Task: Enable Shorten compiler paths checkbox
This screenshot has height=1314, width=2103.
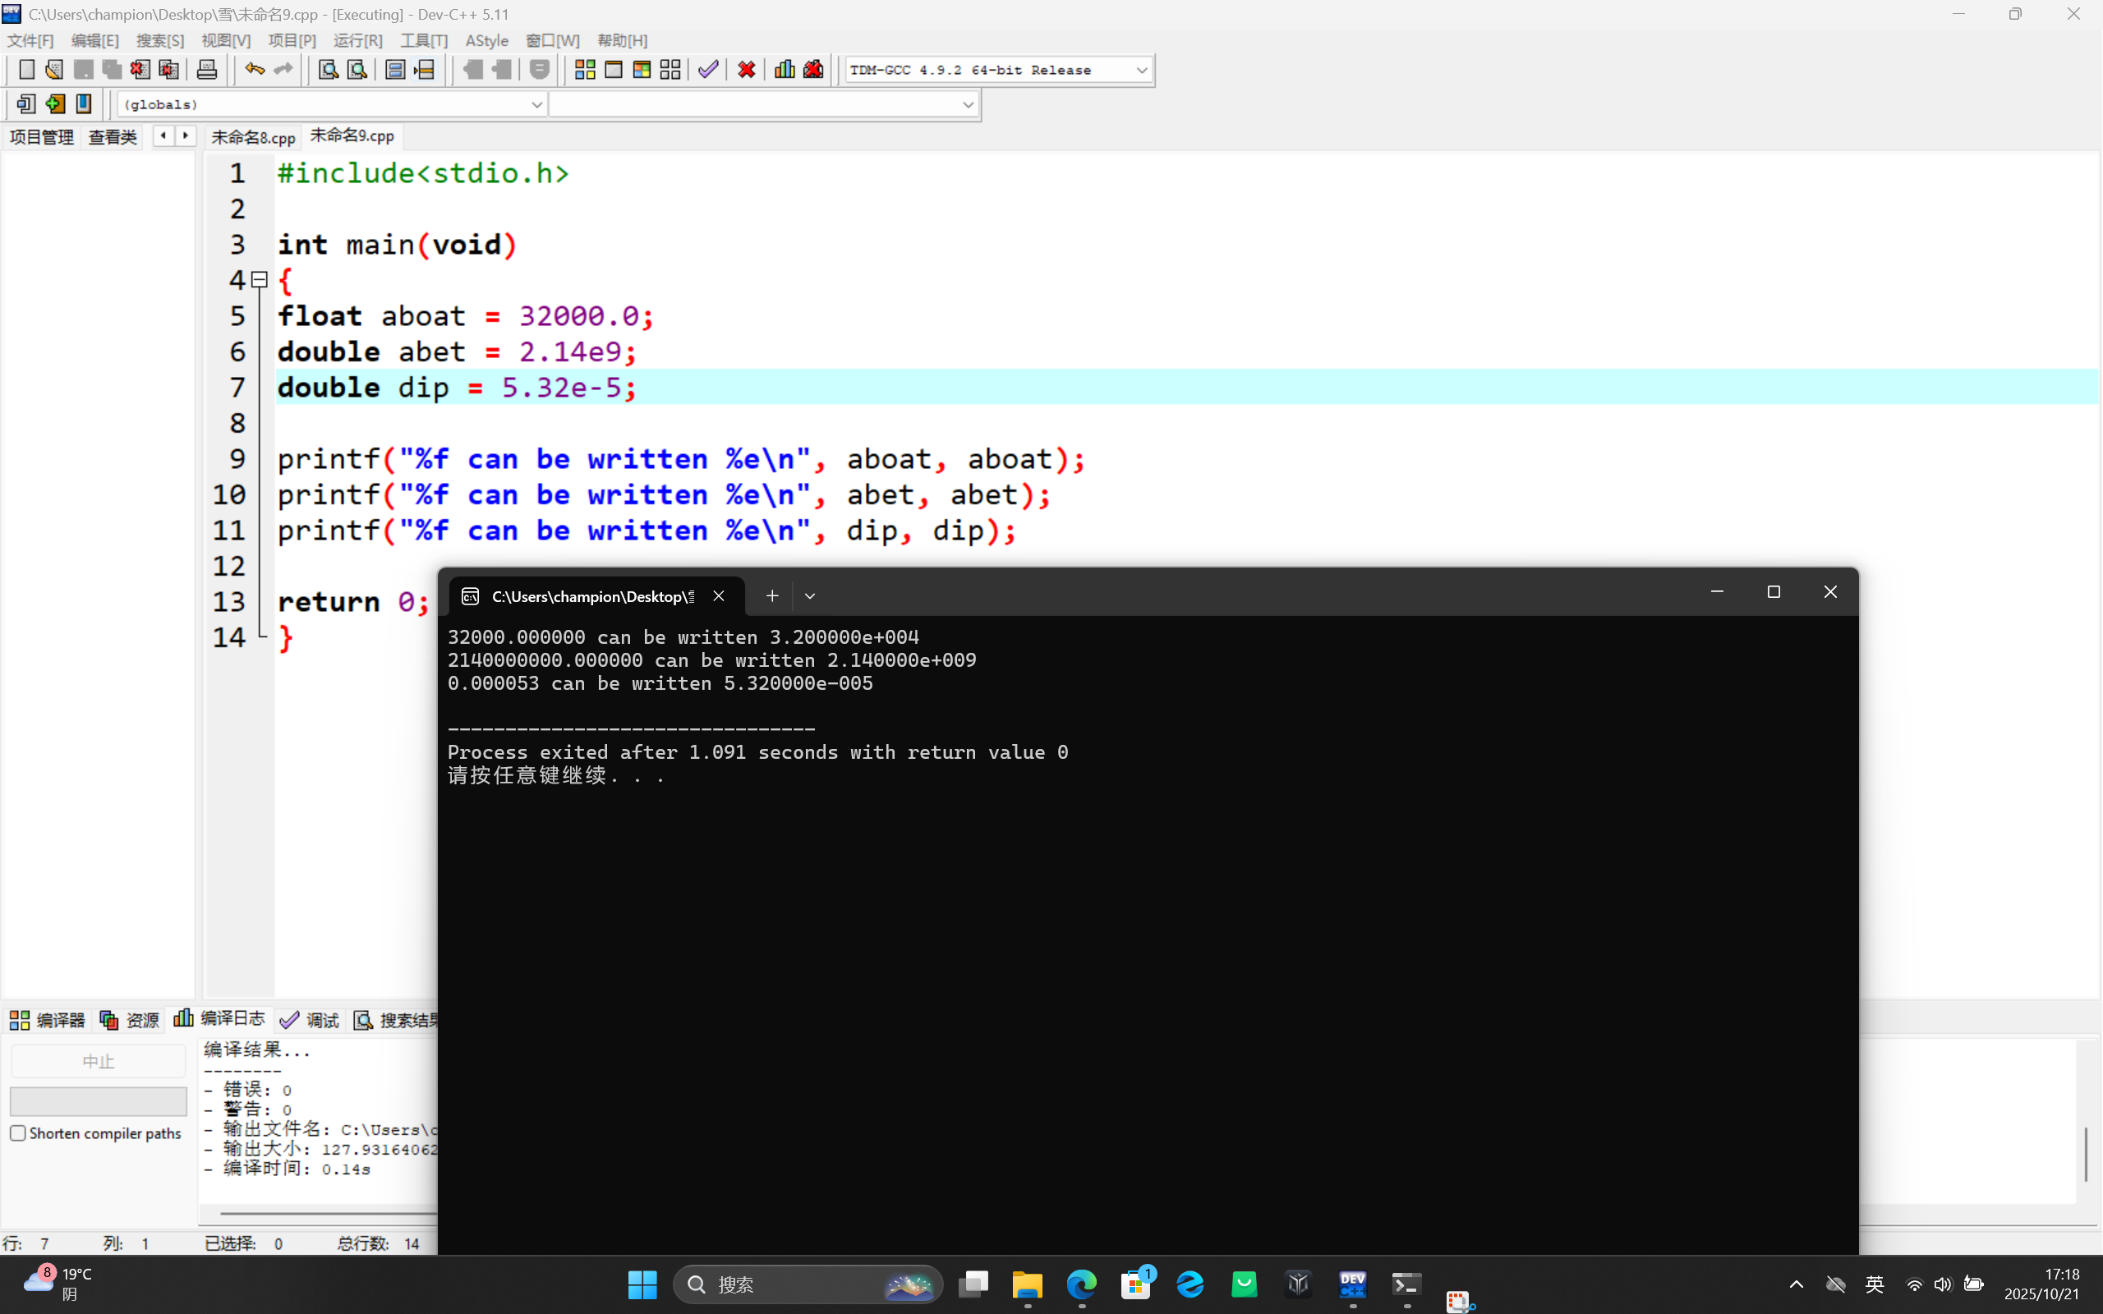Action: pyautogui.click(x=18, y=1133)
